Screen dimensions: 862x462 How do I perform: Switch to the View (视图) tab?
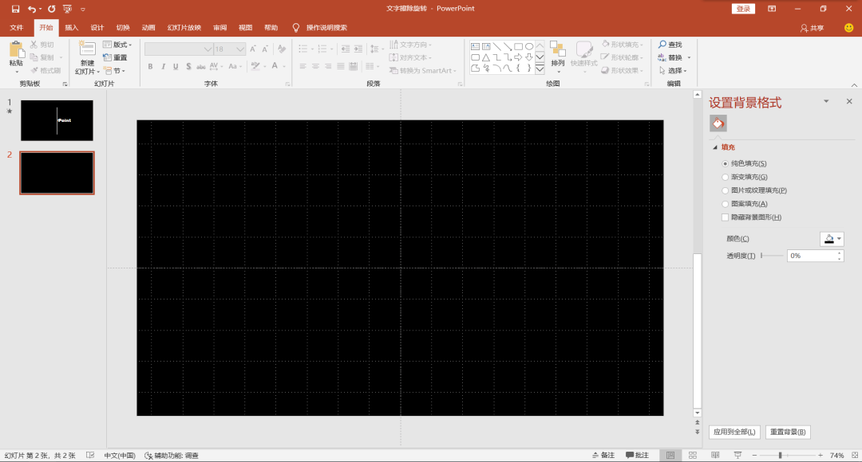tap(245, 28)
